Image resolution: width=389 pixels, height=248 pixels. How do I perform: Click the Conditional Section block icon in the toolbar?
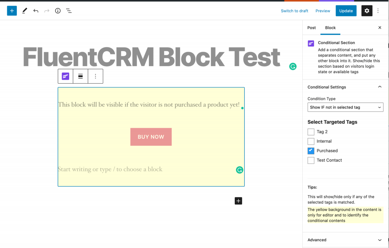(65, 76)
